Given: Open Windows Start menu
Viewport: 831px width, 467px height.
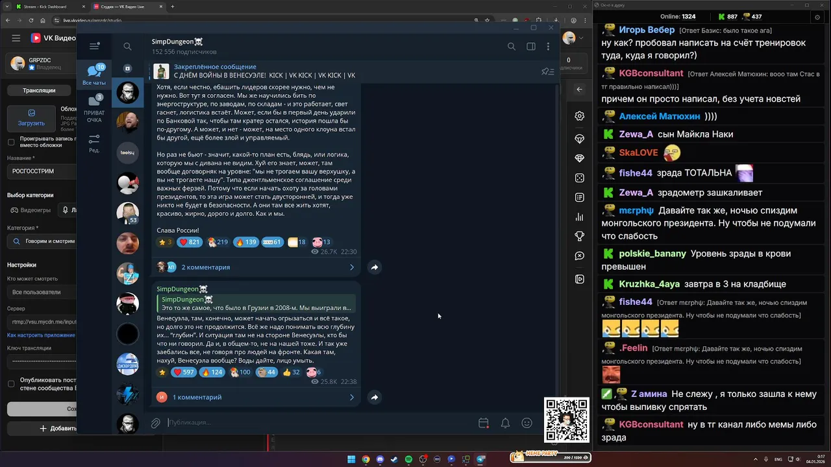Looking at the screenshot, I should tap(351, 459).
